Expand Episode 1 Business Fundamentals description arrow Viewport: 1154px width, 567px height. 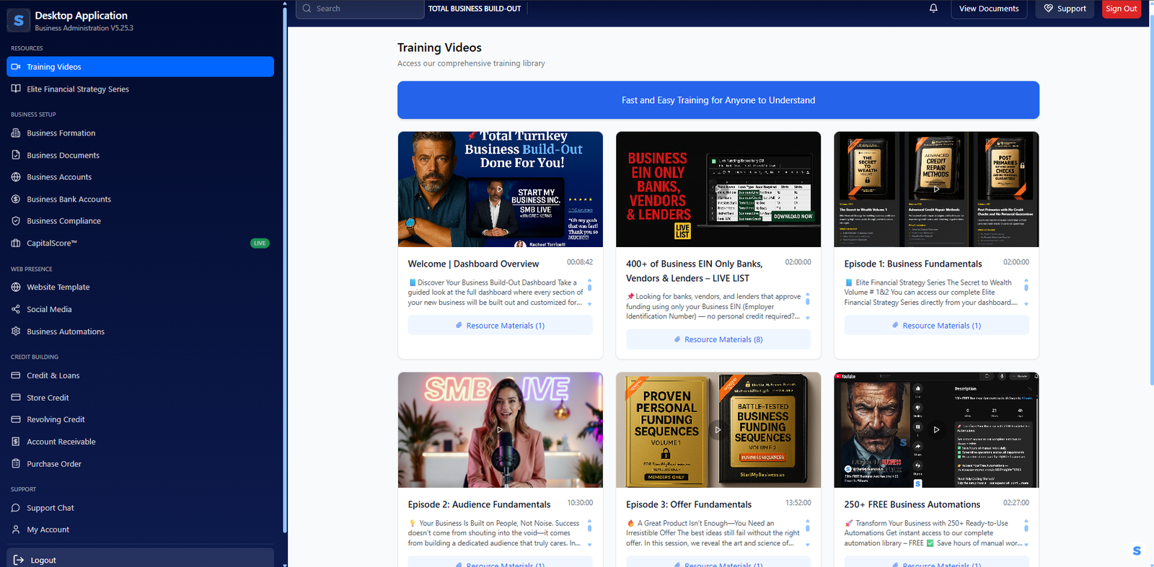click(1026, 304)
